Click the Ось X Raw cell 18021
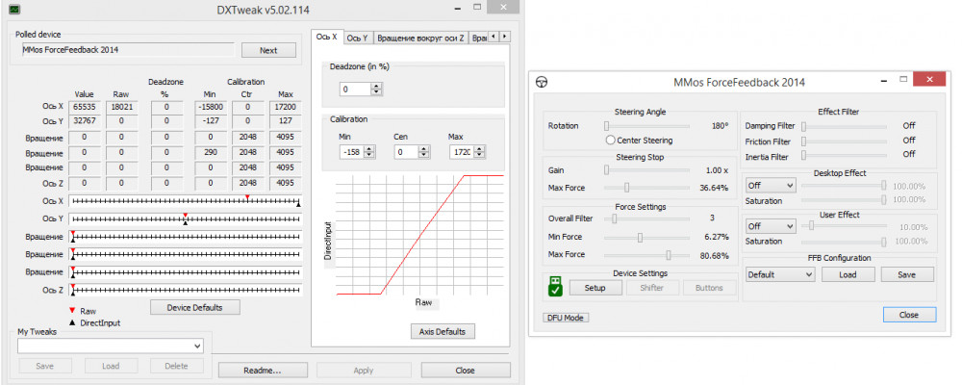 [x=121, y=107]
